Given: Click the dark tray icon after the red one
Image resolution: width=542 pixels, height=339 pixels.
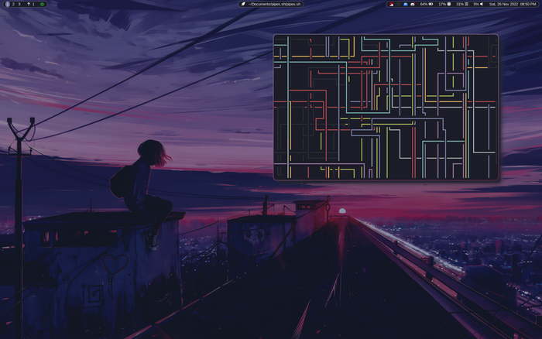Looking at the screenshot, I should (399, 4).
